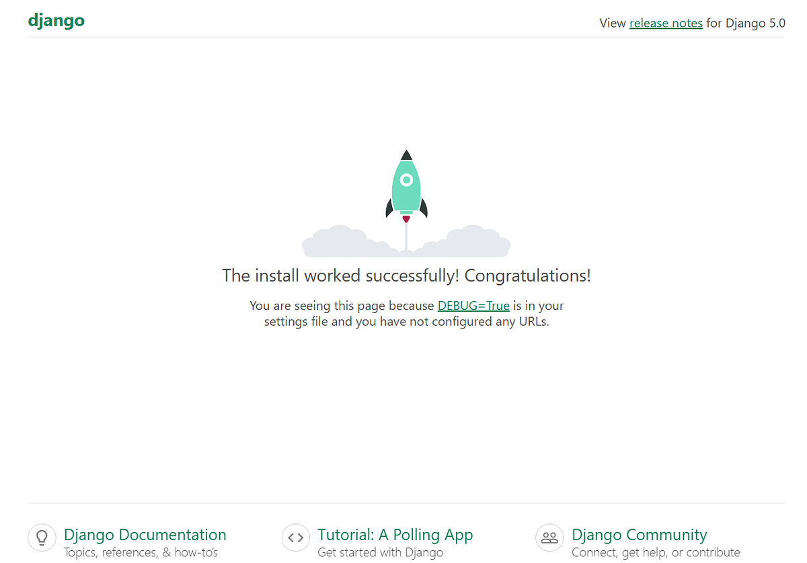
Task: Click the congratulations heading text
Action: pos(406,275)
